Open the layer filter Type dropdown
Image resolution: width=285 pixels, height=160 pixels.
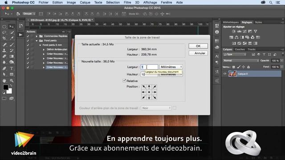[235, 54]
